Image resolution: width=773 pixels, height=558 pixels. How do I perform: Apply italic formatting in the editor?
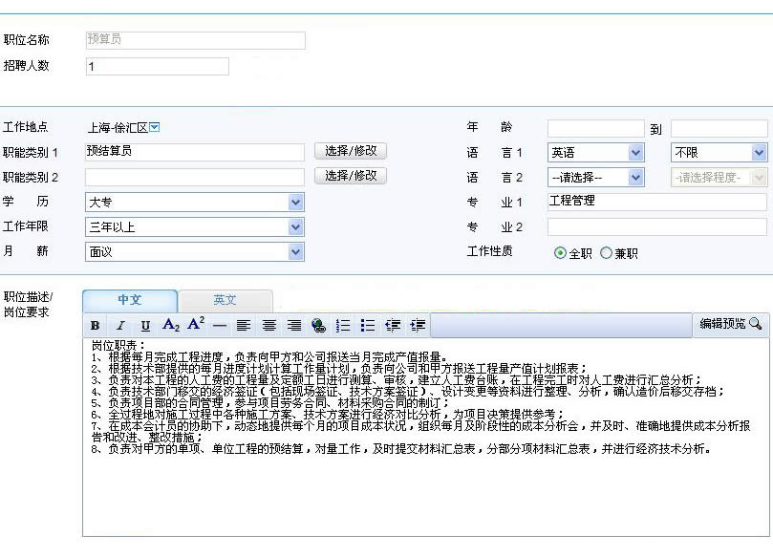click(120, 326)
